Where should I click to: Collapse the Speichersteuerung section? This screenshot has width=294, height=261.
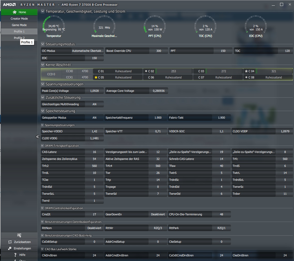tap(43, 111)
